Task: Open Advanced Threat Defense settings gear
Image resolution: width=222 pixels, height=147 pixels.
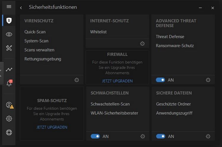Action: [x=208, y=80]
